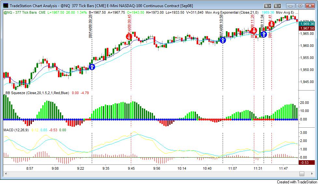Click the 1,950.00 price axis label
The image size is (318, 184).
307,70
